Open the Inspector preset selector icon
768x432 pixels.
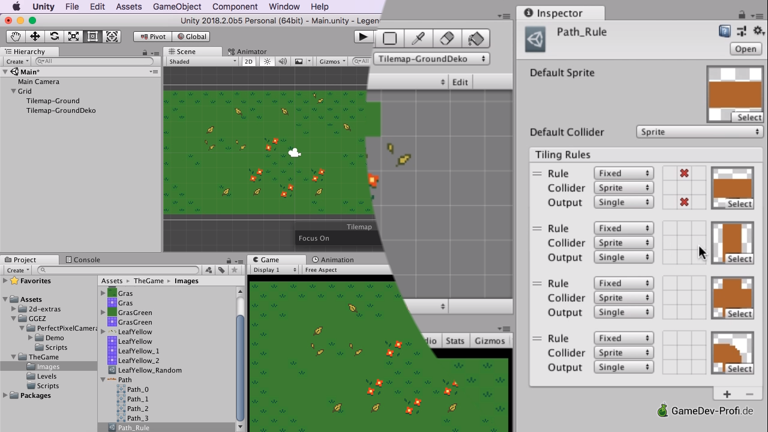[x=742, y=31]
